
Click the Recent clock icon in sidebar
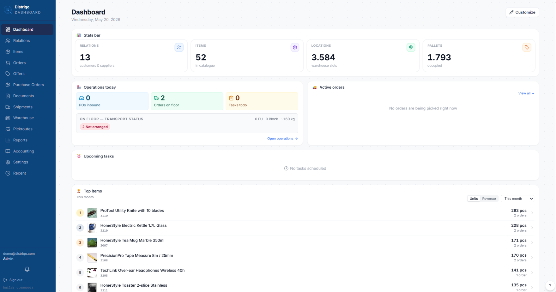pos(8,173)
